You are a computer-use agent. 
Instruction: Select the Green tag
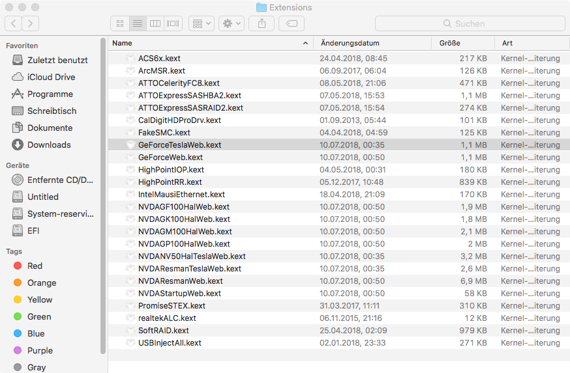click(x=33, y=316)
